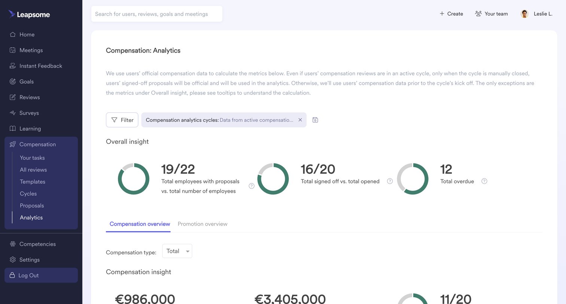Click the Log Out button
Screen dimensions: 566x304
[x=41, y=275]
